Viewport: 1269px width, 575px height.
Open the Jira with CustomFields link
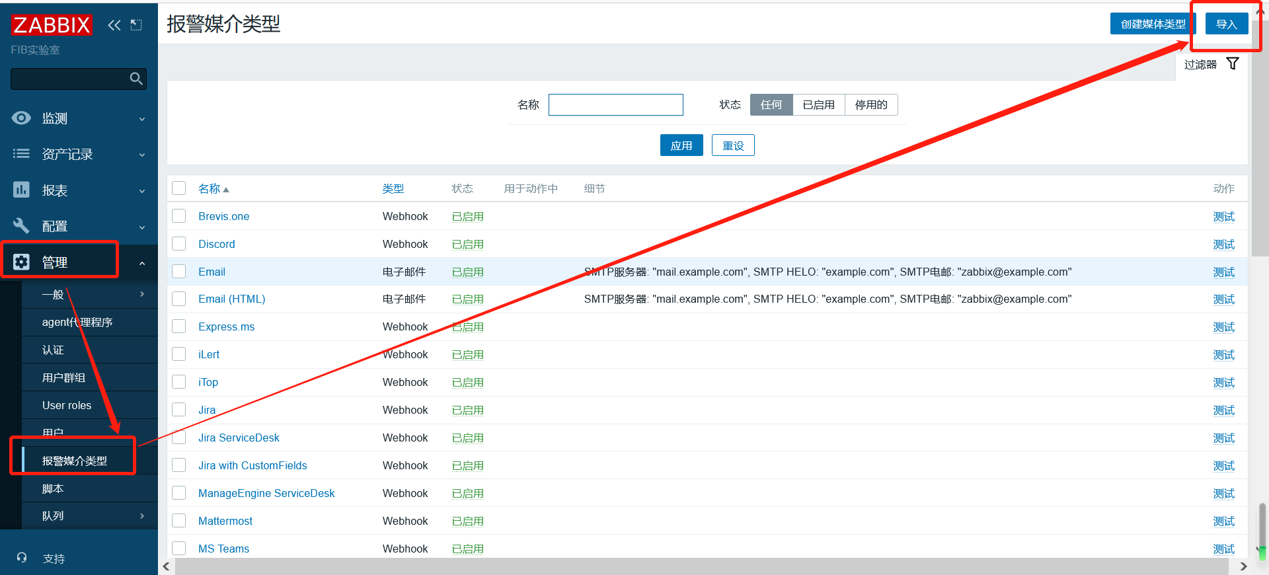252,465
